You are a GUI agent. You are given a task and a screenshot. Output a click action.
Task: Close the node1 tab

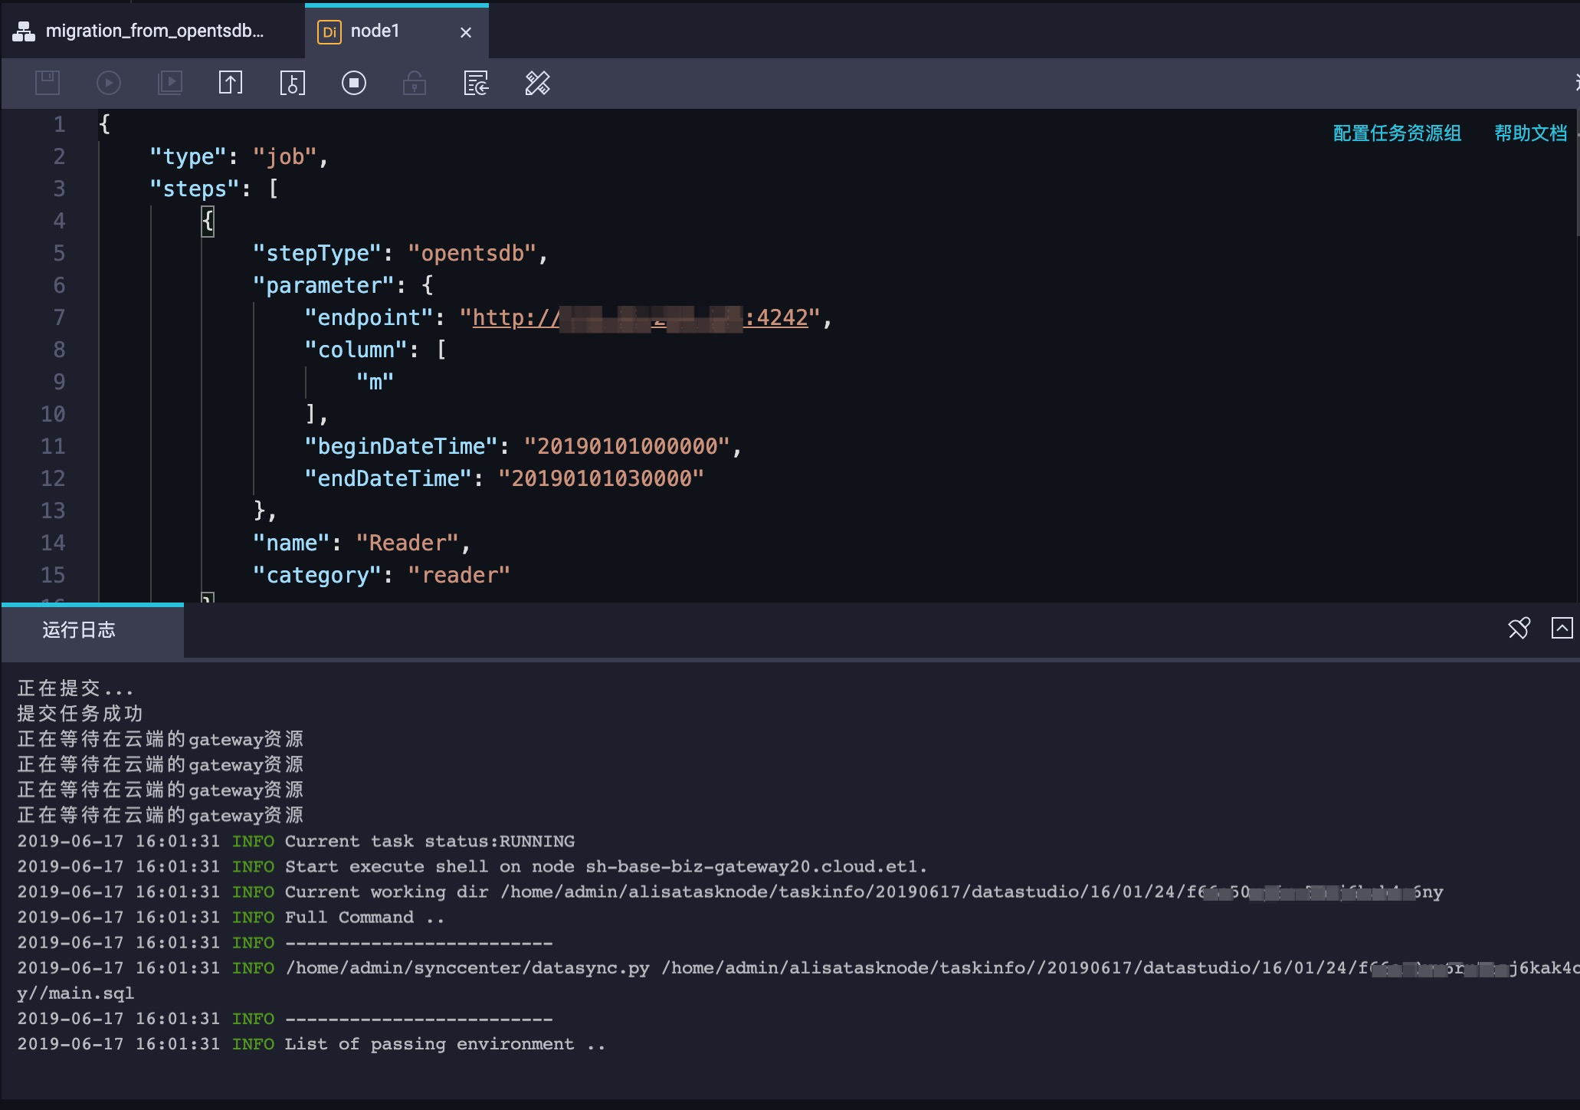466,32
